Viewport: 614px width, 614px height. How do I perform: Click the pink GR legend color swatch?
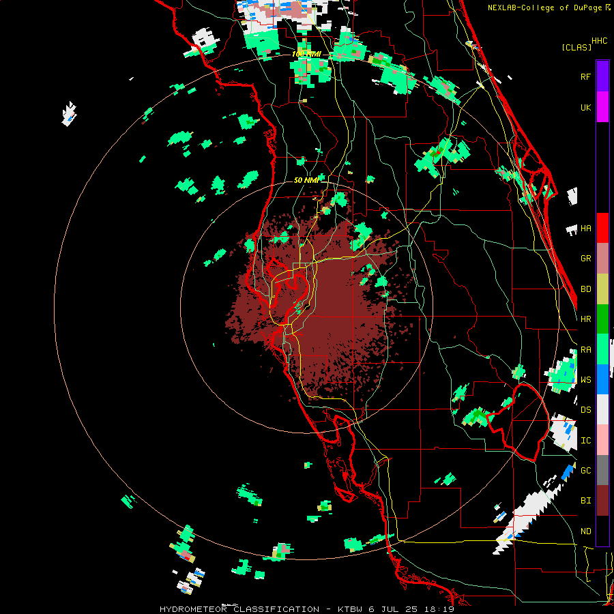click(602, 258)
